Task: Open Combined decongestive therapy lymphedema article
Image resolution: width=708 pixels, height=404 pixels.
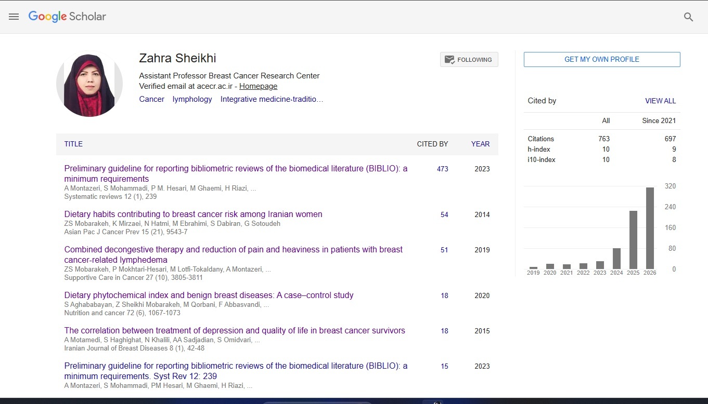Action: click(x=234, y=254)
